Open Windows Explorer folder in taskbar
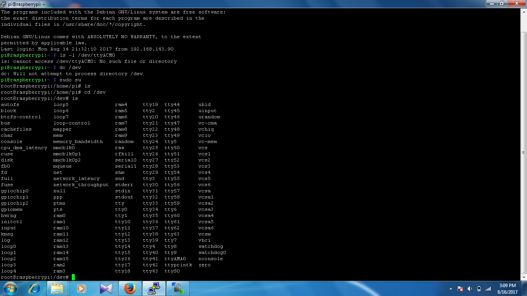Viewport: 527px width, 296px height. [x=57, y=288]
